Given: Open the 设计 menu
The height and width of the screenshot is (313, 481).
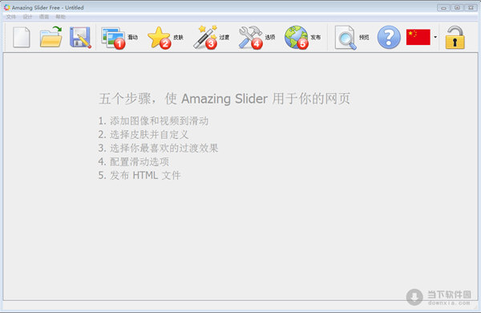Looking at the screenshot, I should [27, 17].
